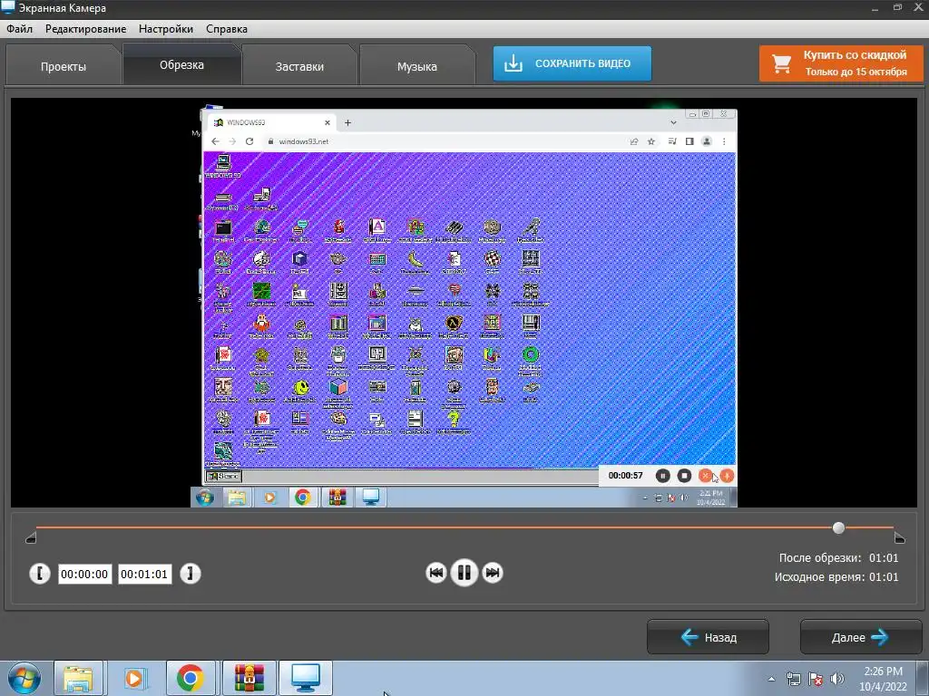Click the left trim marker on timeline

tap(31, 537)
